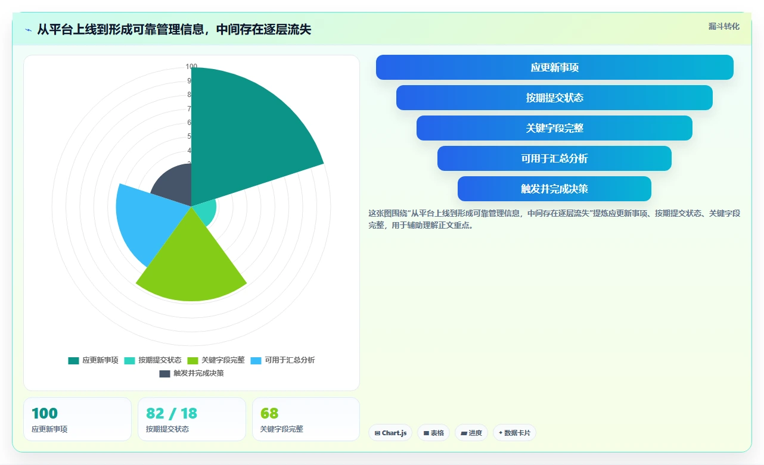Click the 按期提交状态 funnel bar
764x465 pixels.
click(x=554, y=98)
